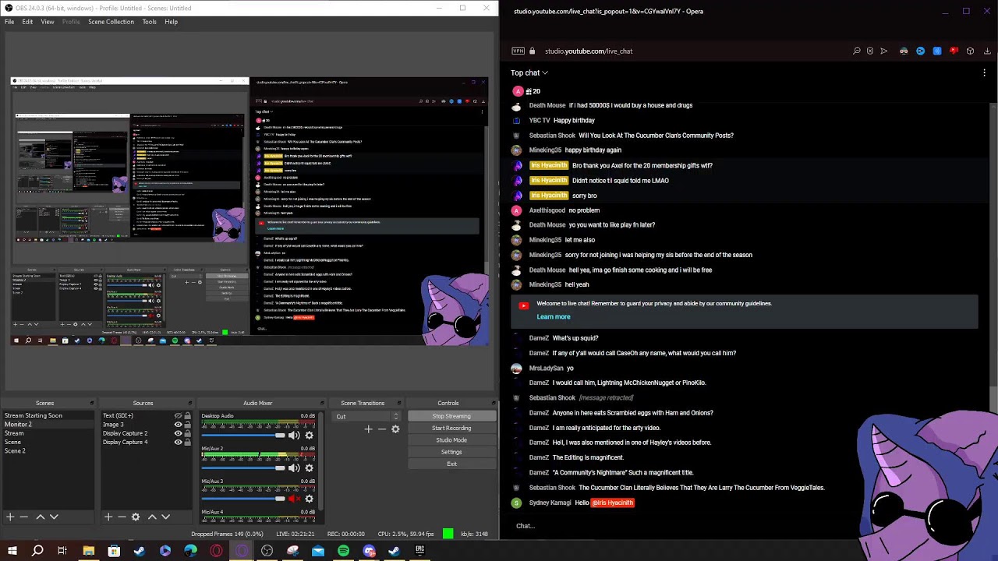Open source properties gear in Sources panel
Screen dimensions: 998x561
pos(136,517)
